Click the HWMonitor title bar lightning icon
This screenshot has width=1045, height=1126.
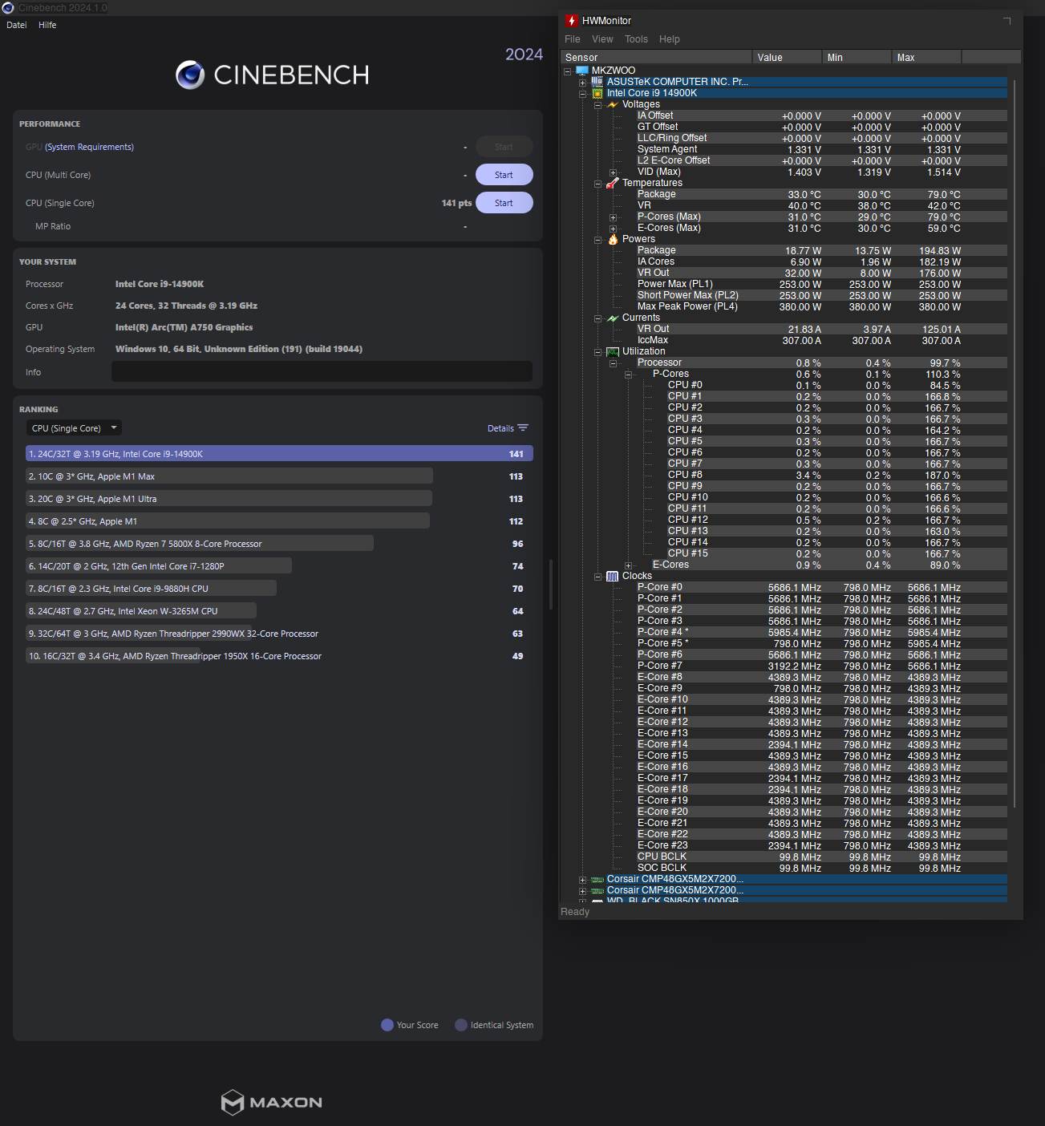point(572,21)
